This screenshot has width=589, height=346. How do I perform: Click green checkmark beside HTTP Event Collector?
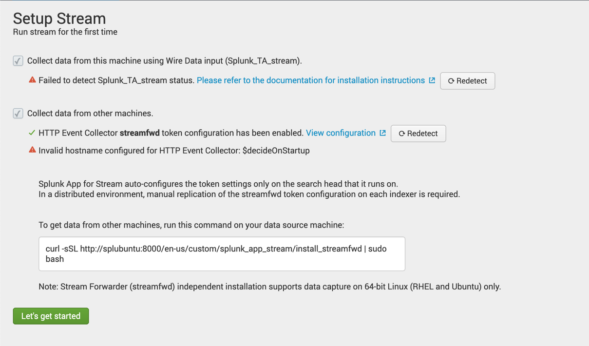32,133
